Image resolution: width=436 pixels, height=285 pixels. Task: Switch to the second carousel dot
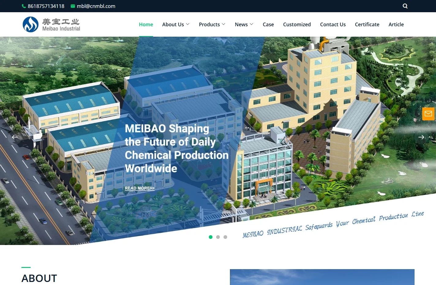[218, 237]
